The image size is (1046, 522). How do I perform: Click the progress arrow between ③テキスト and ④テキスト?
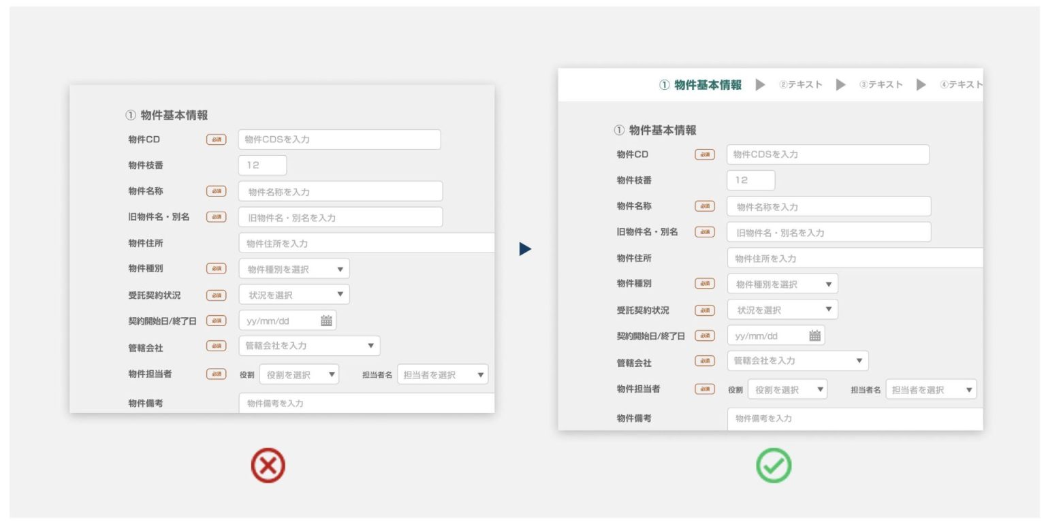click(921, 85)
